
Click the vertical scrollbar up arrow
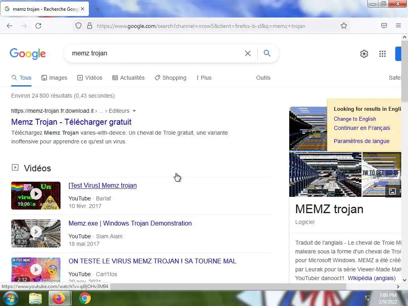pyautogui.click(x=404, y=37)
